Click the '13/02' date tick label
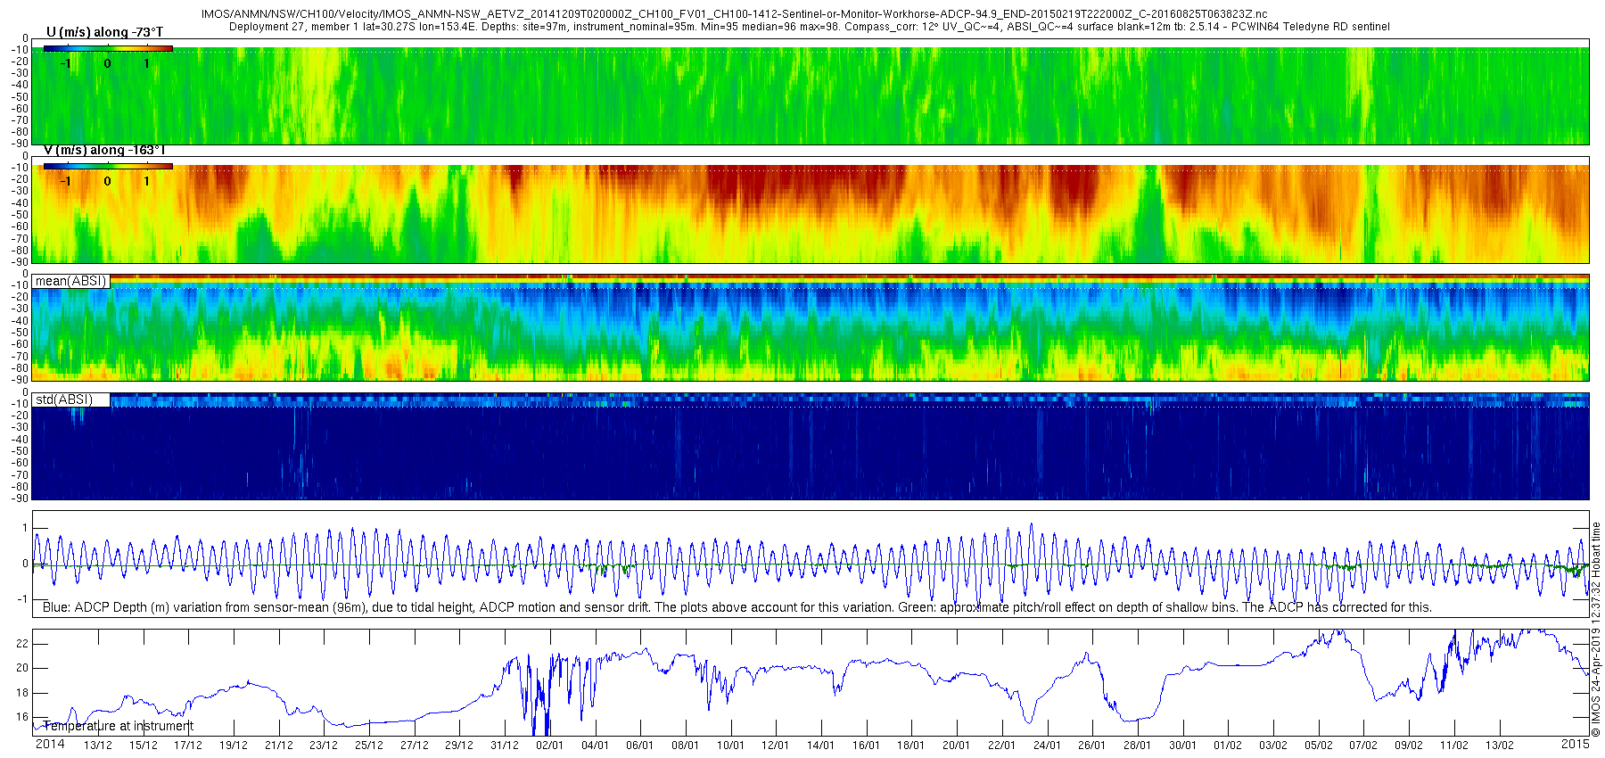 pyautogui.click(x=1499, y=746)
